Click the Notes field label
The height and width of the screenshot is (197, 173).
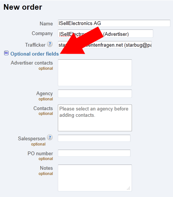(x=46, y=168)
